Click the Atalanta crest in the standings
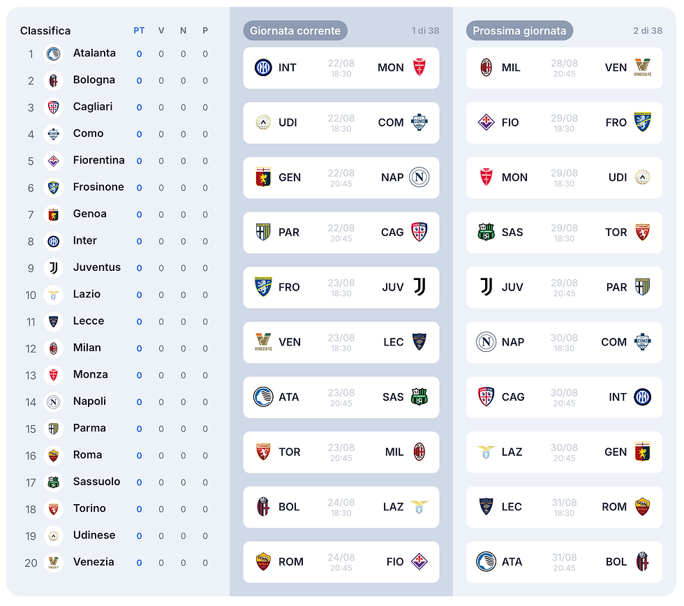Image resolution: width=684 pixels, height=606 pixels. click(53, 54)
